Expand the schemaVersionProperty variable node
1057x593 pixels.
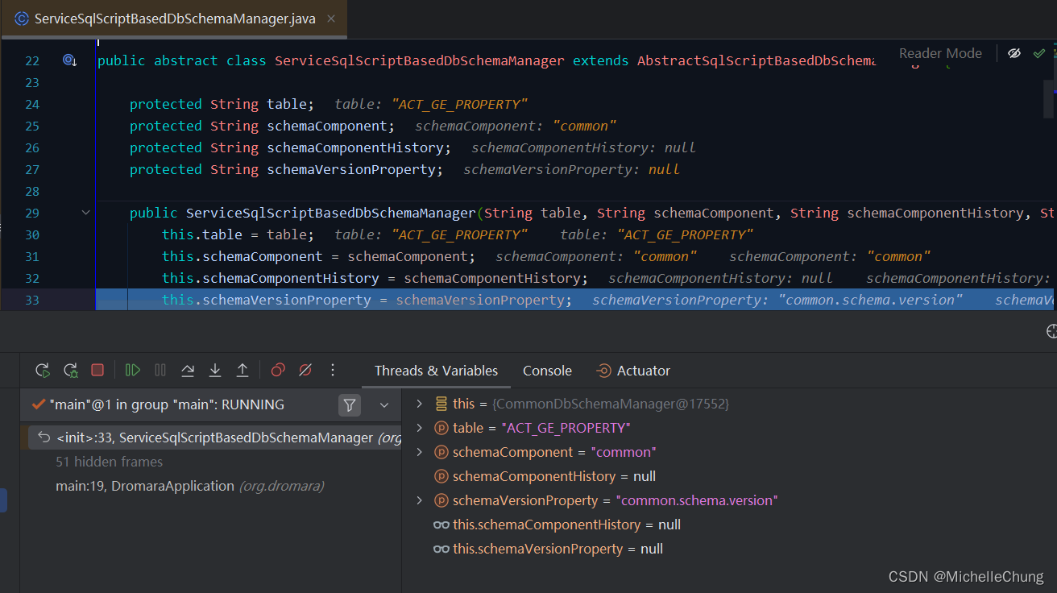point(419,500)
